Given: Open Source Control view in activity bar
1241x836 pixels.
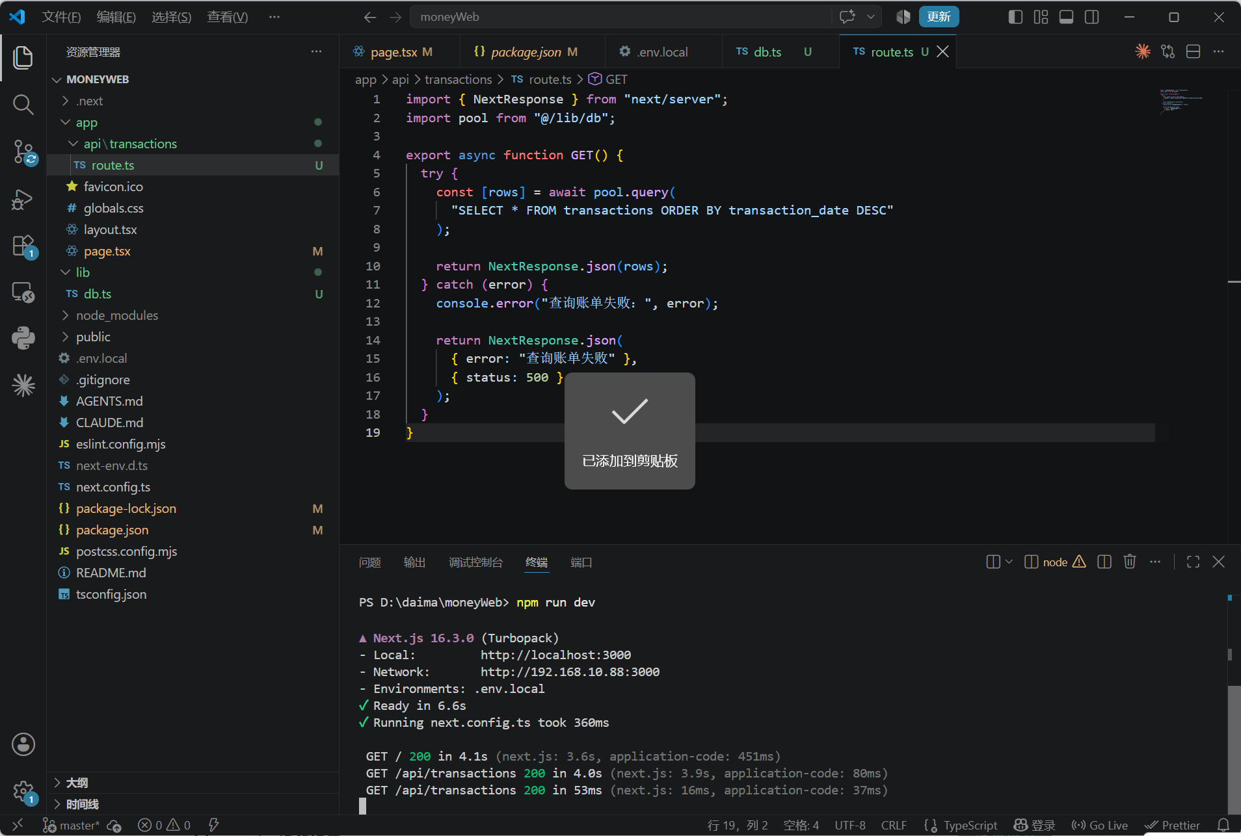Looking at the screenshot, I should (x=23, y=152).
